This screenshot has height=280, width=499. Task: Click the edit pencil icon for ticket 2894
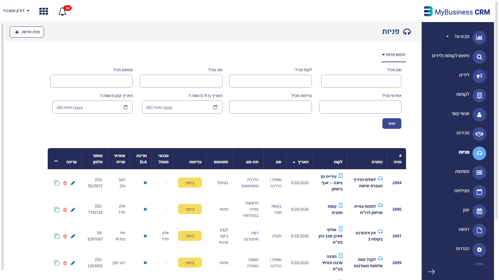(73, 183)
